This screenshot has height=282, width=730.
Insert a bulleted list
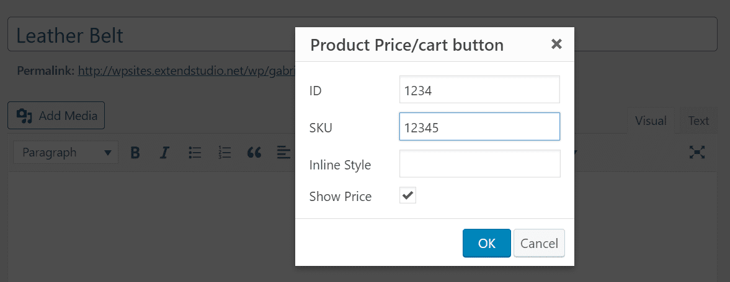click(x=195, y=152)
